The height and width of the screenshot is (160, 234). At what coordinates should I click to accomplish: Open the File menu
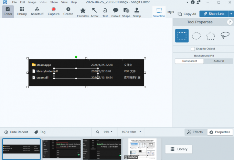pyautogui.click(x=14, y=2)
